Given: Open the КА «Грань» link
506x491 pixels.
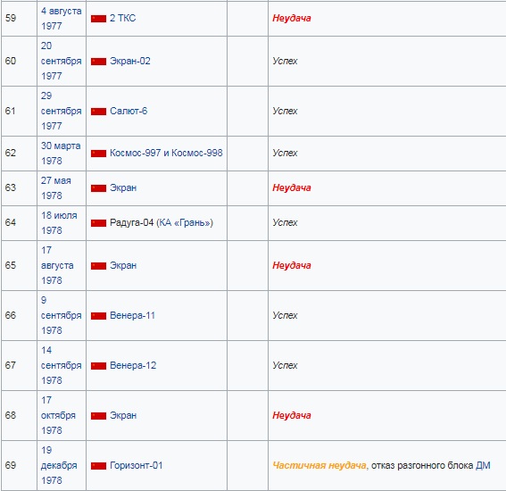Looking at the screenshot, I should tap(185, 223).
